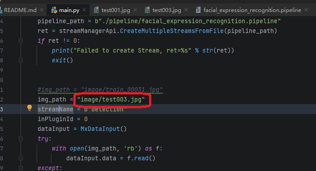This screenshot has height=171, width=316.
Task: Click the commented-out train_00031.jpg line
Action: click(x=100, y=90)
